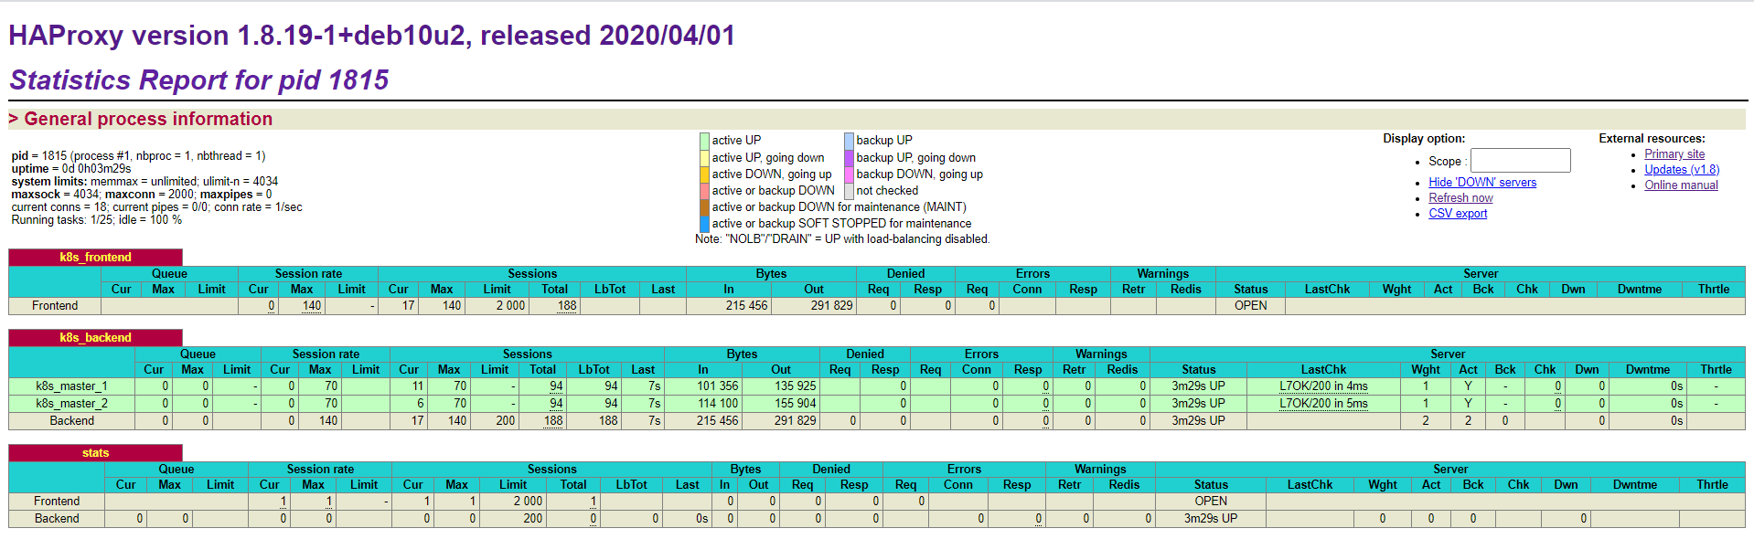Open the Hide 'DOWN' servers link
This screenshot has width=1754, height=539.
[x=1482, y=183]
